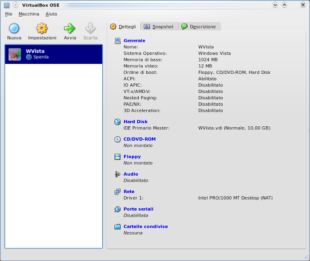Open the Generale settings link
This screenshot has width=310, height=261.
134,41
